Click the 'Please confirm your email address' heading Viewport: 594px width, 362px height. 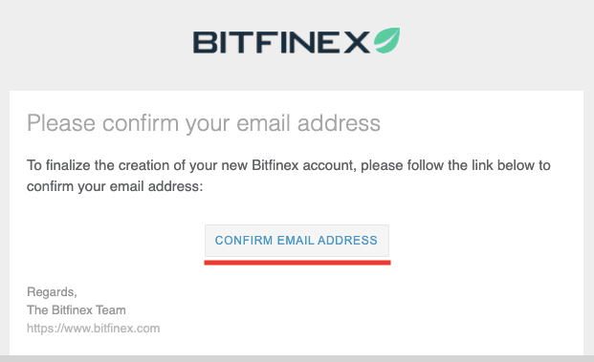204,123
